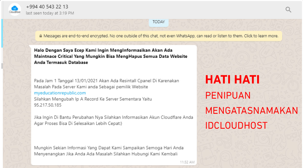Click the lock icon in encryption notice
303x168 pixels.
(41, 36)
